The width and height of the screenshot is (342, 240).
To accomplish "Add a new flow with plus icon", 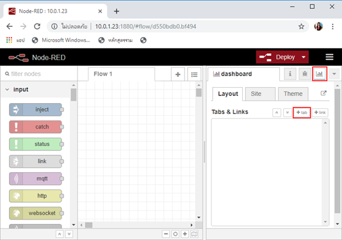I will pyautogui.click(x=178, y=74).
